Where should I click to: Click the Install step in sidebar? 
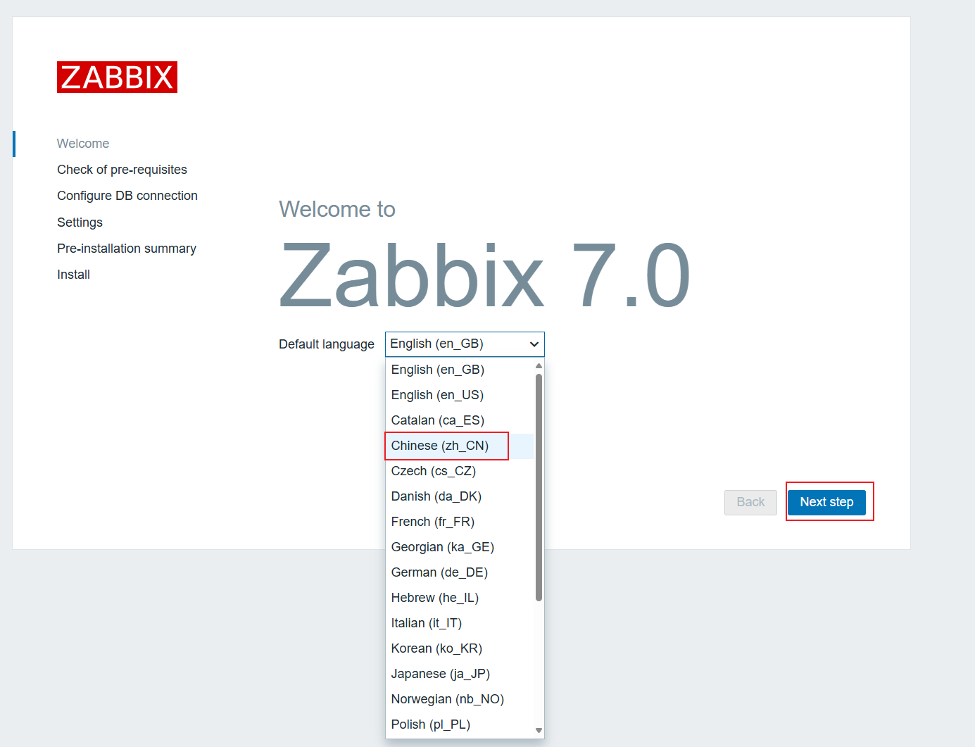73,275
